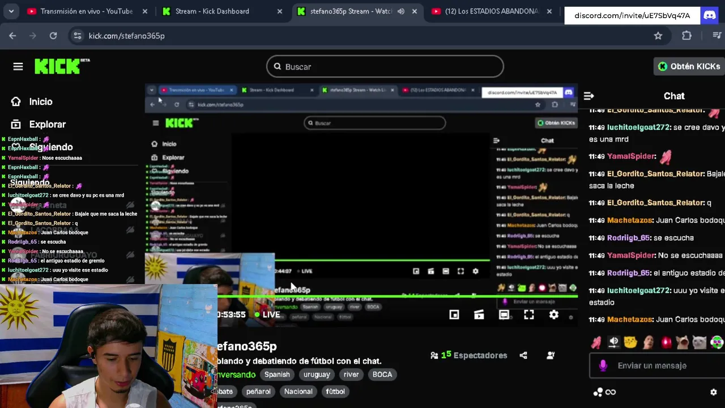Pick the white cat emote

coord(700,342)
